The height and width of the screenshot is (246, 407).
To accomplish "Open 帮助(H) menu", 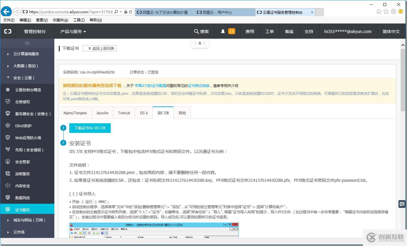I will pos(96,20).
